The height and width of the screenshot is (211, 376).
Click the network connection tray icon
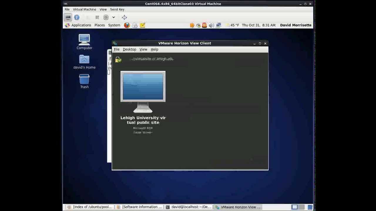click(219, 25)
